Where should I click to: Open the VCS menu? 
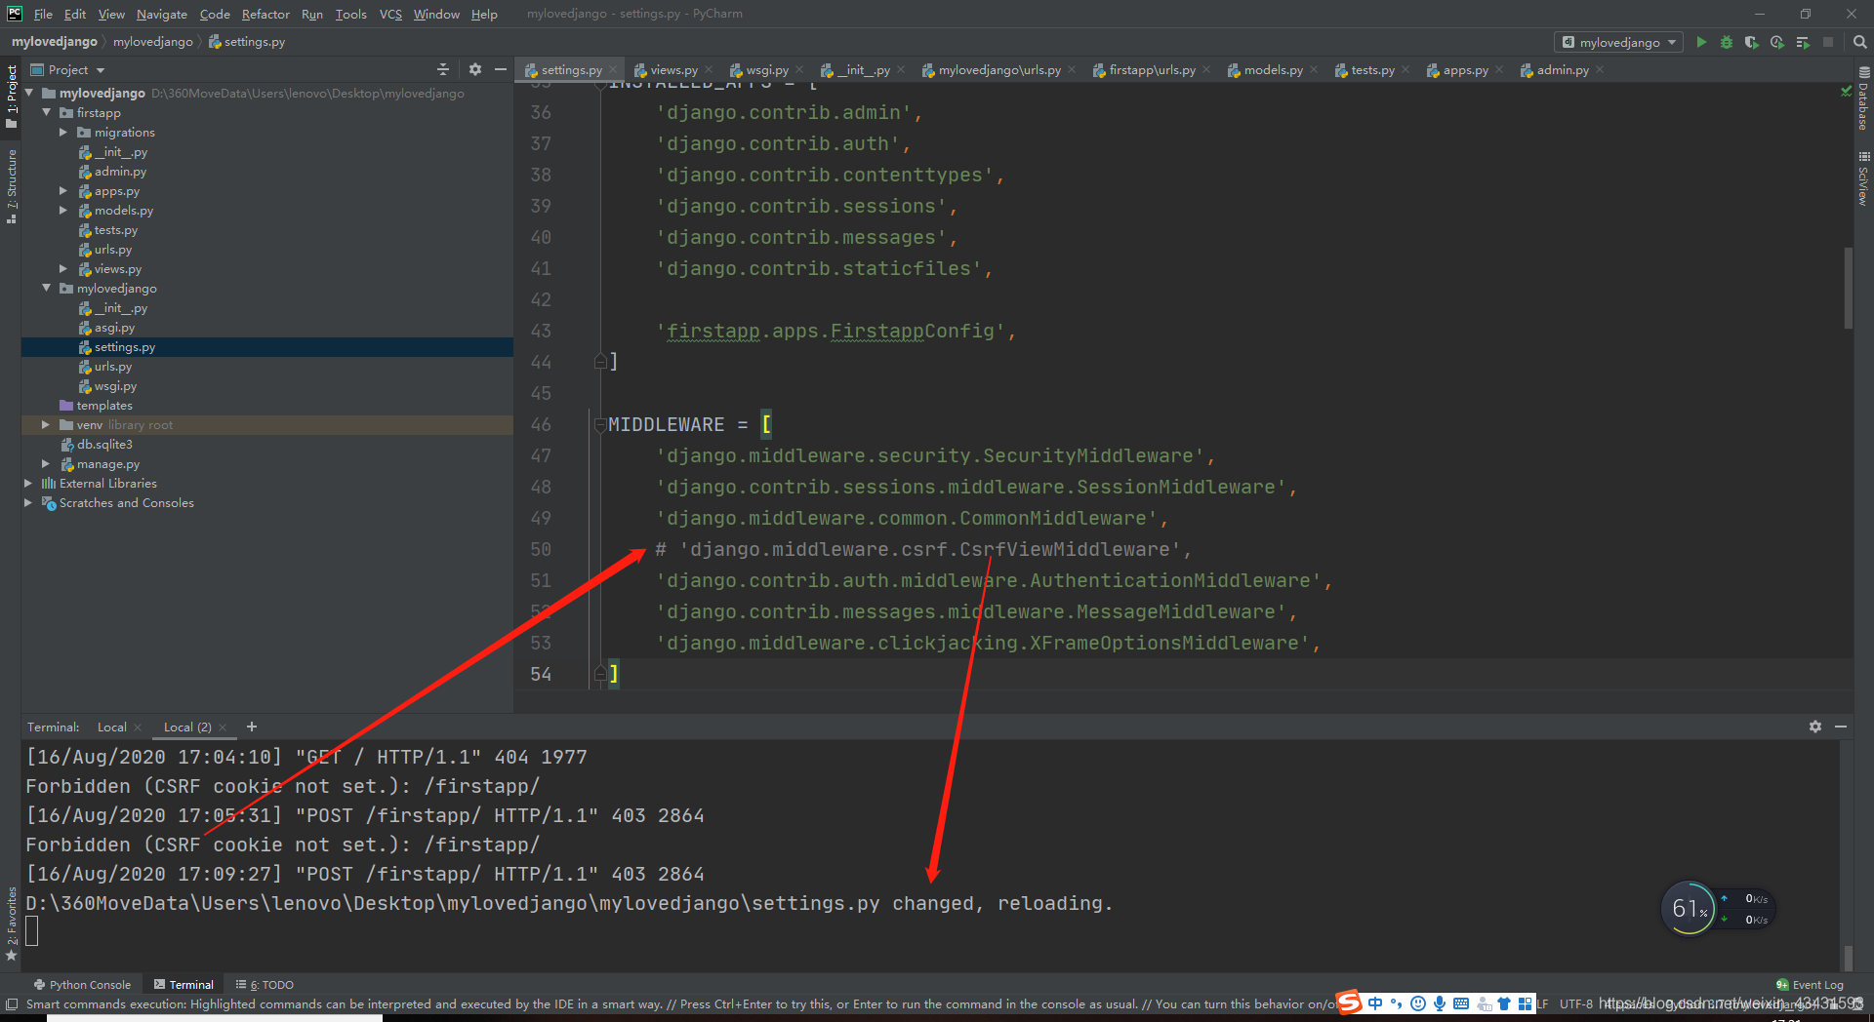(x=390, y=14)
